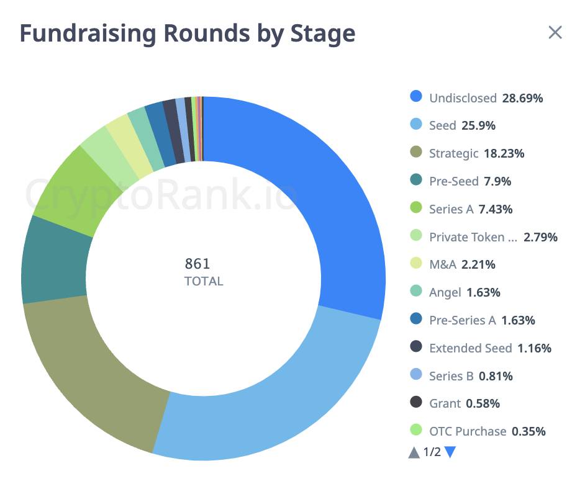The height and width of the screenshot is (484, 585).
Task: Go to next legend page arrow
Action: pos(451,452)
